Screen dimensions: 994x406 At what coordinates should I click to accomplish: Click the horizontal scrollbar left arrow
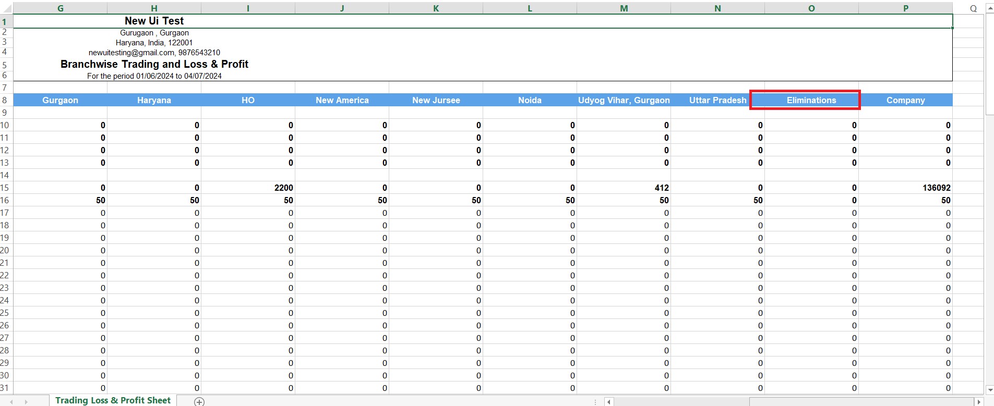pos(608,402)
